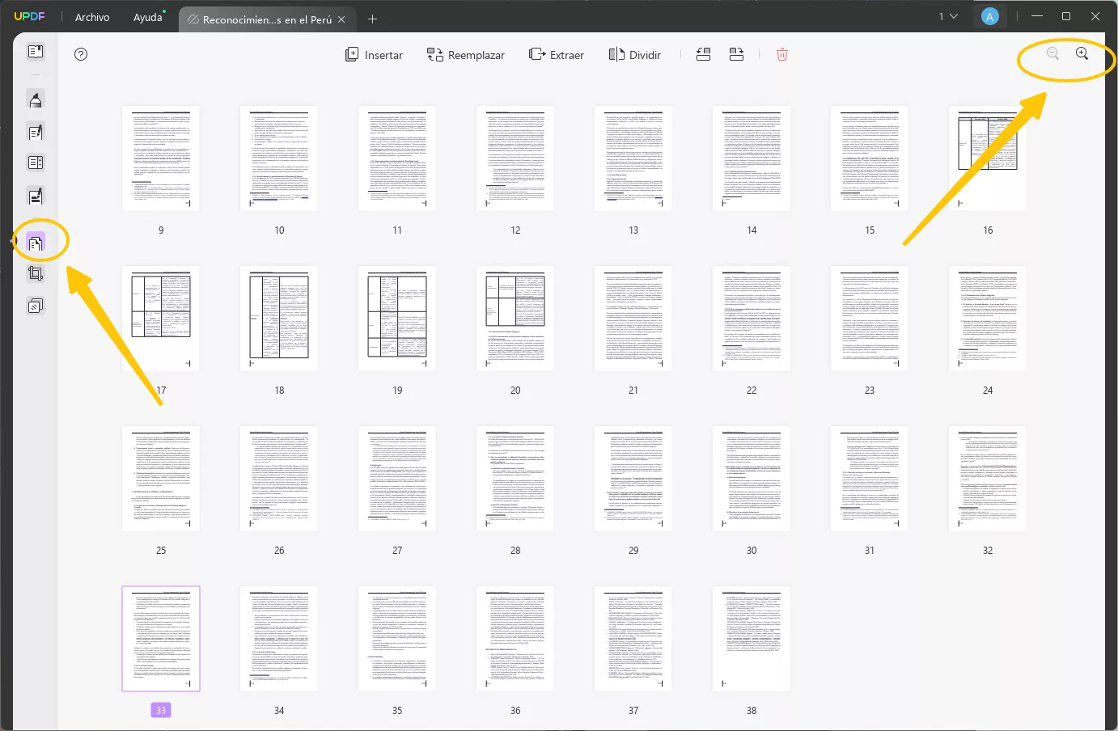
Task: Select page 22 thumbnail
Action: click(x=752, y=319)
